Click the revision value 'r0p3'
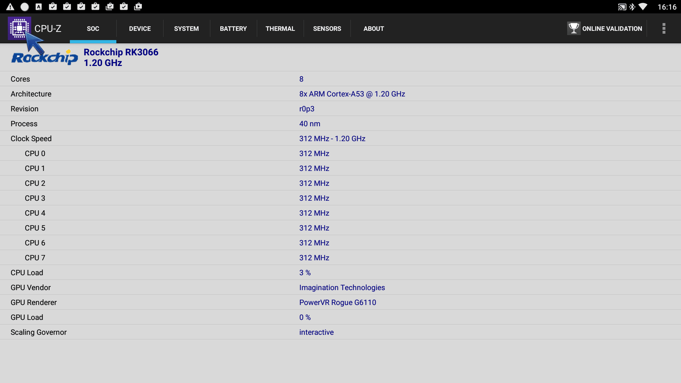This screenshot has height=383, width=681. [306, 109]
